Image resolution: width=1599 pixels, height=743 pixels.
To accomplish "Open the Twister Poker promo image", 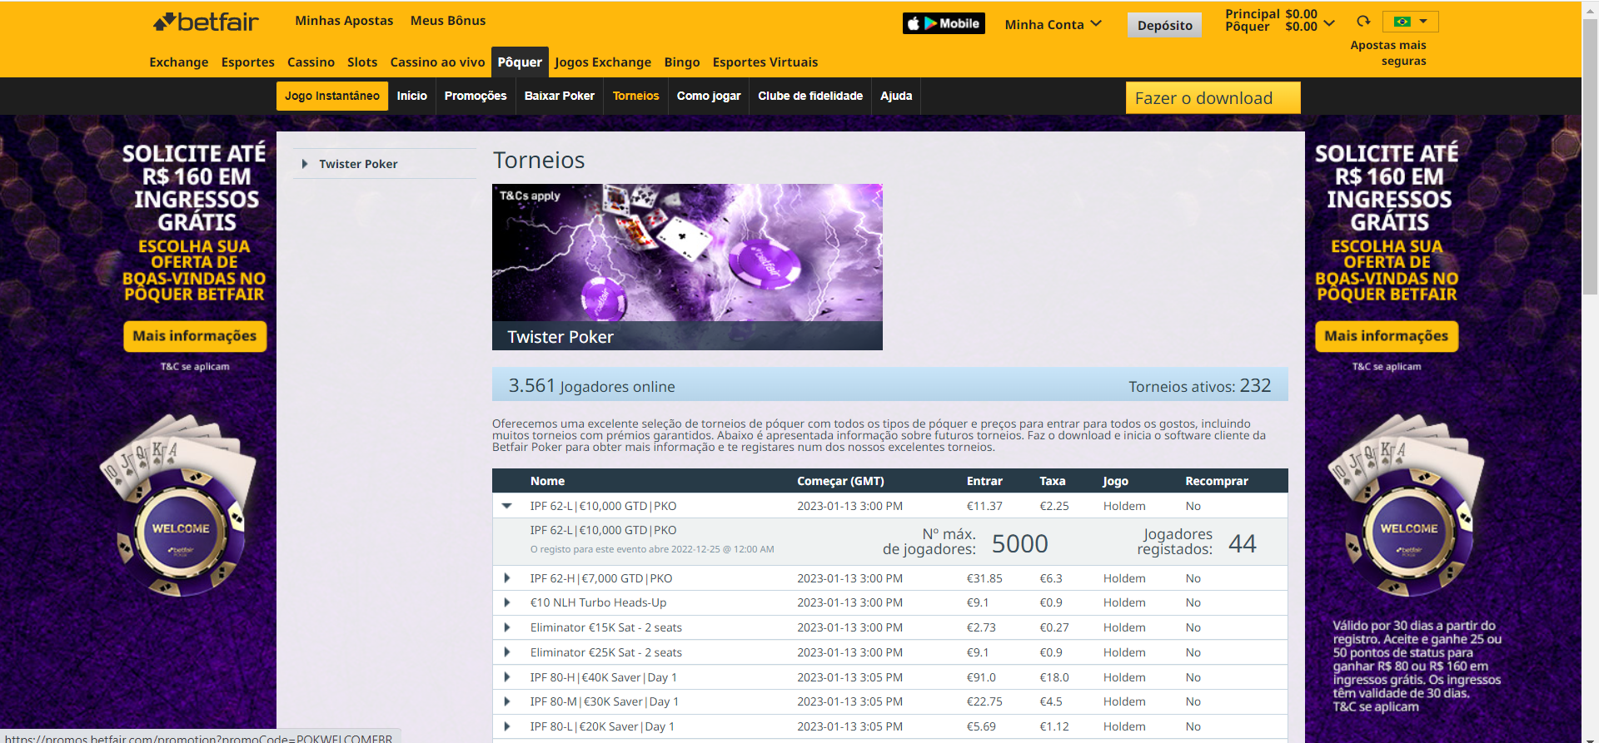I will pyautogui.click(x=687, y=266).
